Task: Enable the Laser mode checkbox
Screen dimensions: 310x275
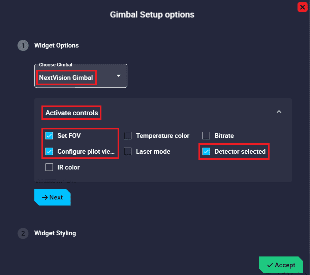Action: pos(128,151)
